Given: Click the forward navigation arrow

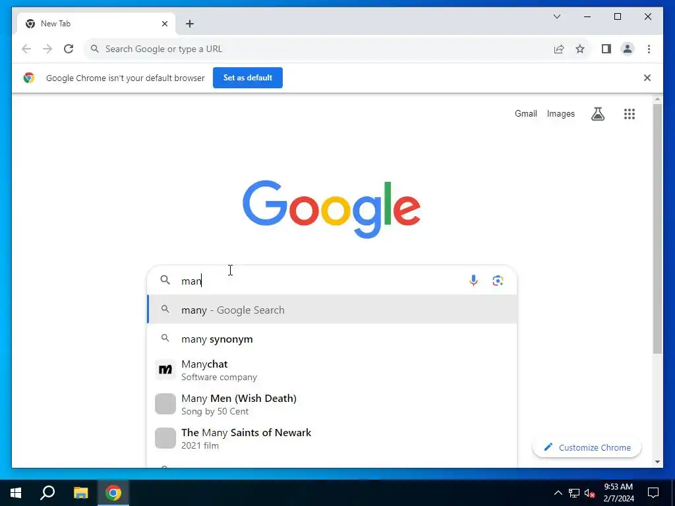Looking at the screenshot, I should click(x=47, y=49).
